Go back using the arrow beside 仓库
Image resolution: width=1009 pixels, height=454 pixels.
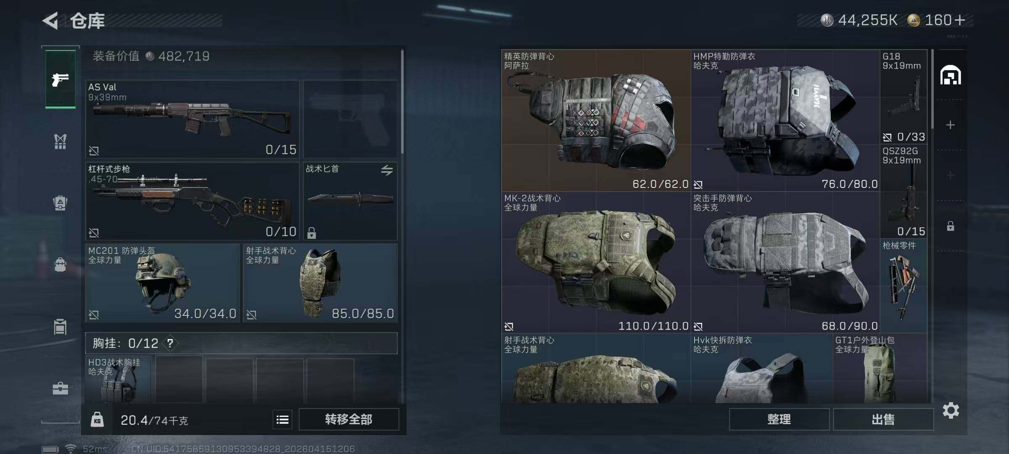(50, 21)
